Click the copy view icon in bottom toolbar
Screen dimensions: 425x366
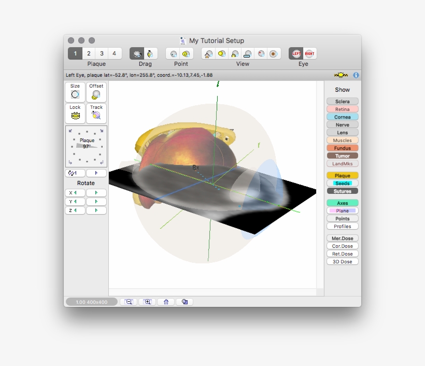184,301
